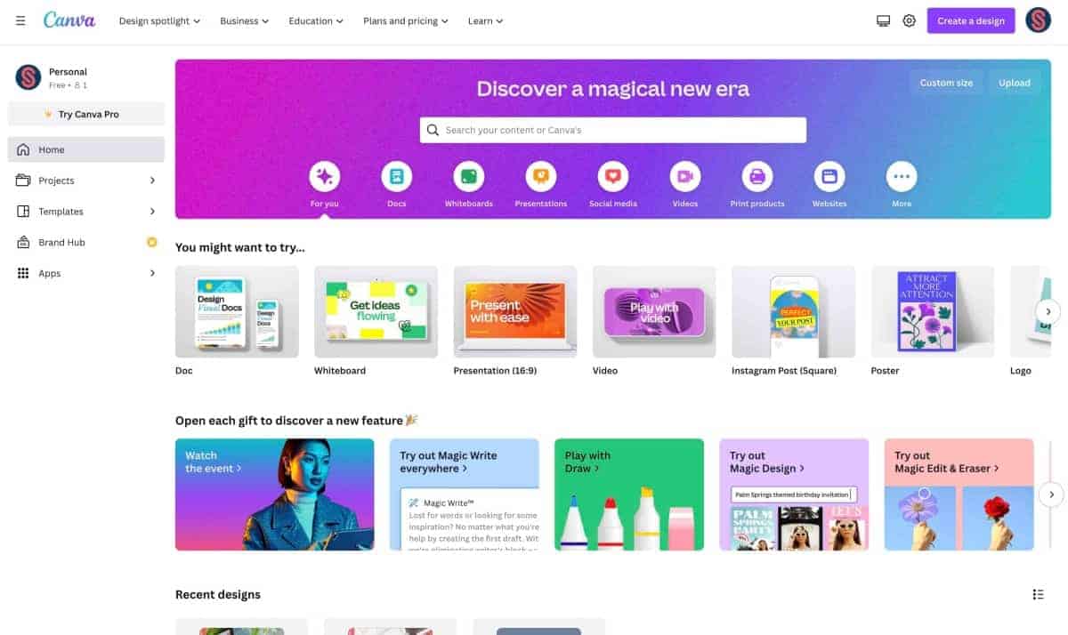Expand the Design spotlight dropdown
Image resolution: width=1068 pixels, height=635 pixels.
[x=159, y=20]
